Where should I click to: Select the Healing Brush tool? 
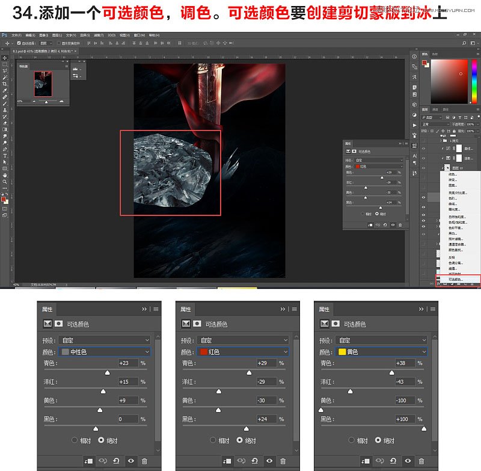click(5, 97)
